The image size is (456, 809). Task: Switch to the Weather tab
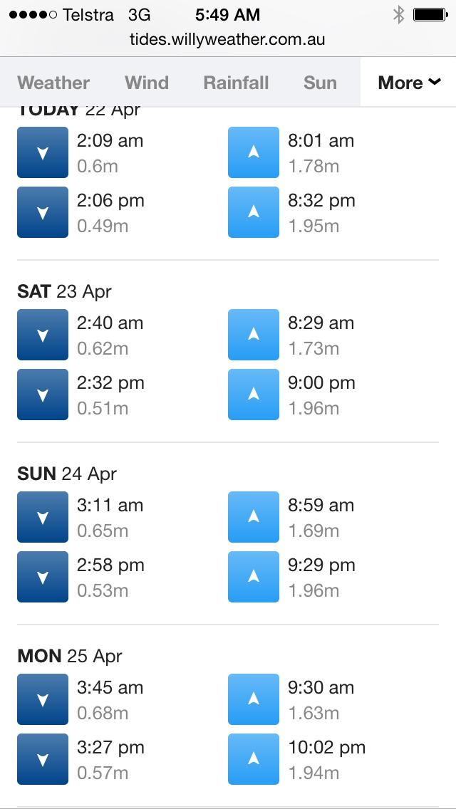click(x=53, y=83)
